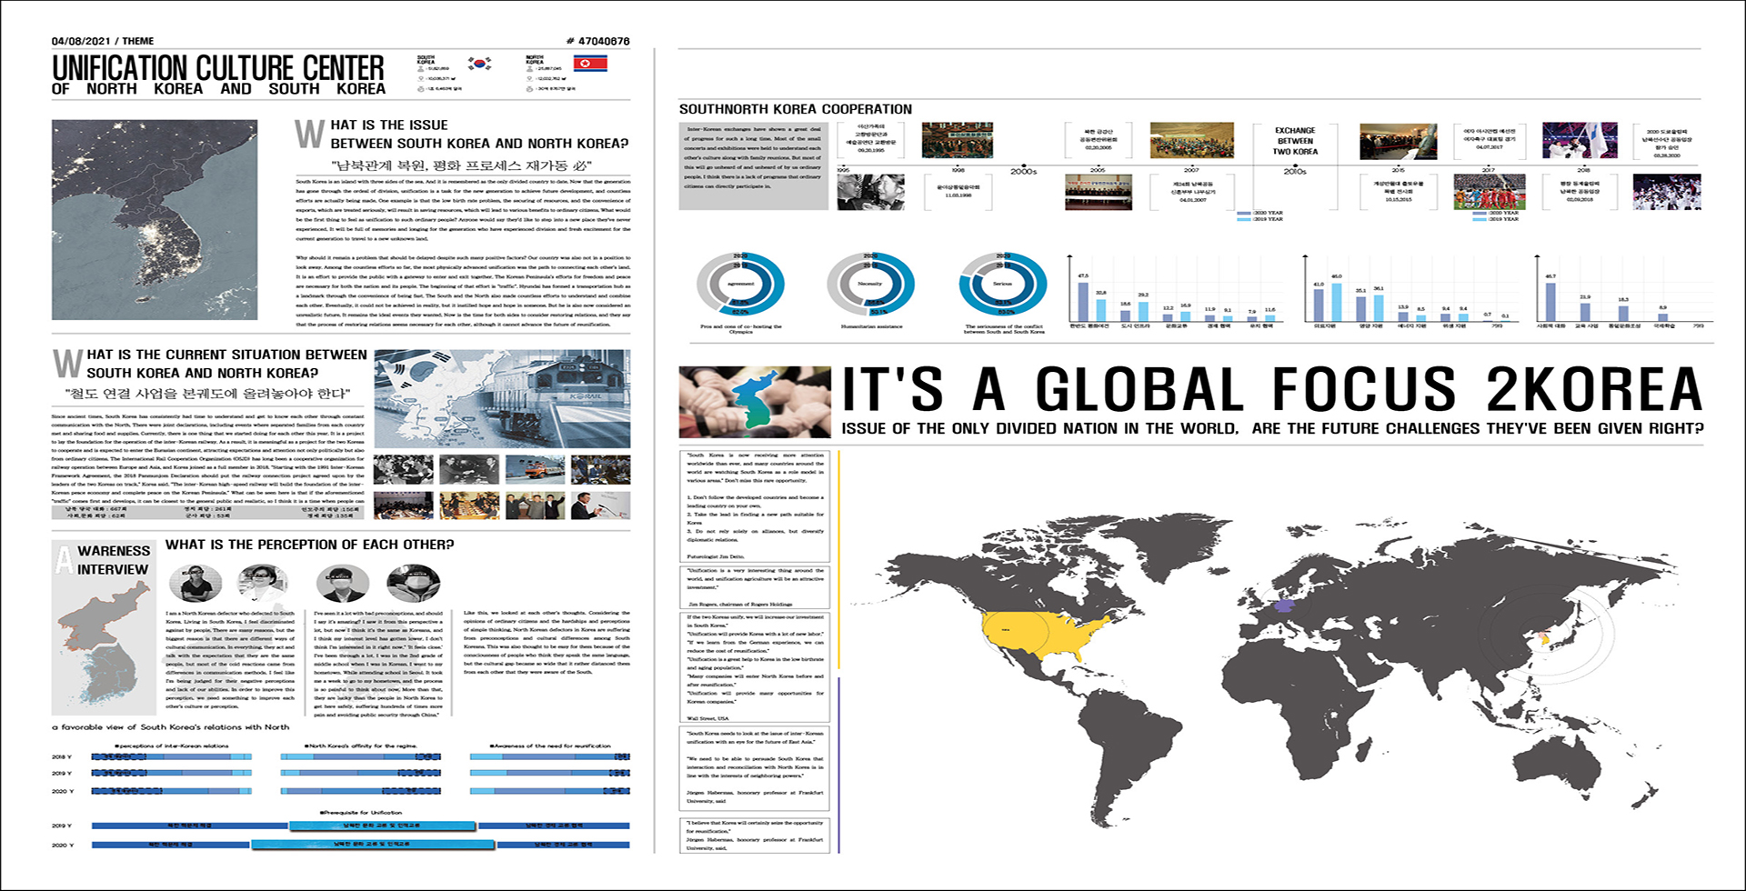The height and width of the screenshot is (891, 1746).
Task: Click 'The seriousness of the conflict' caption
Action: point(1004,328)
